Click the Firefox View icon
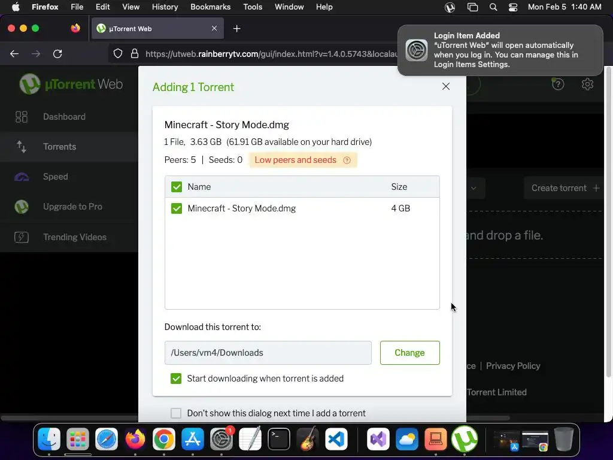 [75, 28]
